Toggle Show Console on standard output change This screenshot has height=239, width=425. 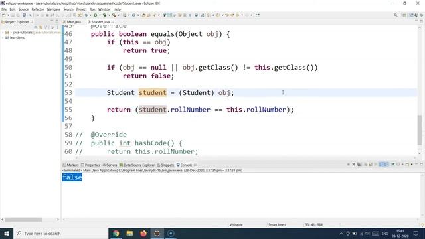tap(381, 164)
